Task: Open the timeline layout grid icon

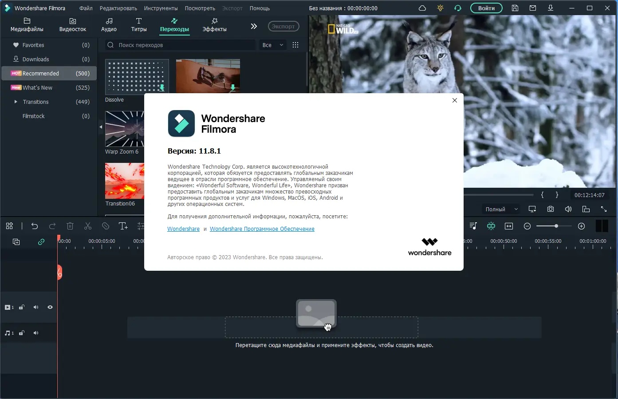Action: pos(9,226)
